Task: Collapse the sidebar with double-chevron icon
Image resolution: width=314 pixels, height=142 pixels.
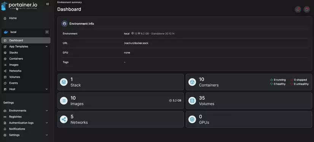Action: click(48, 4)
